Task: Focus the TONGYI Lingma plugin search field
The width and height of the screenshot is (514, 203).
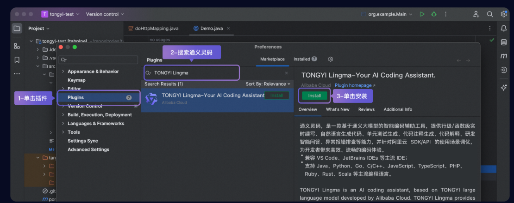Action: point(192,73)
